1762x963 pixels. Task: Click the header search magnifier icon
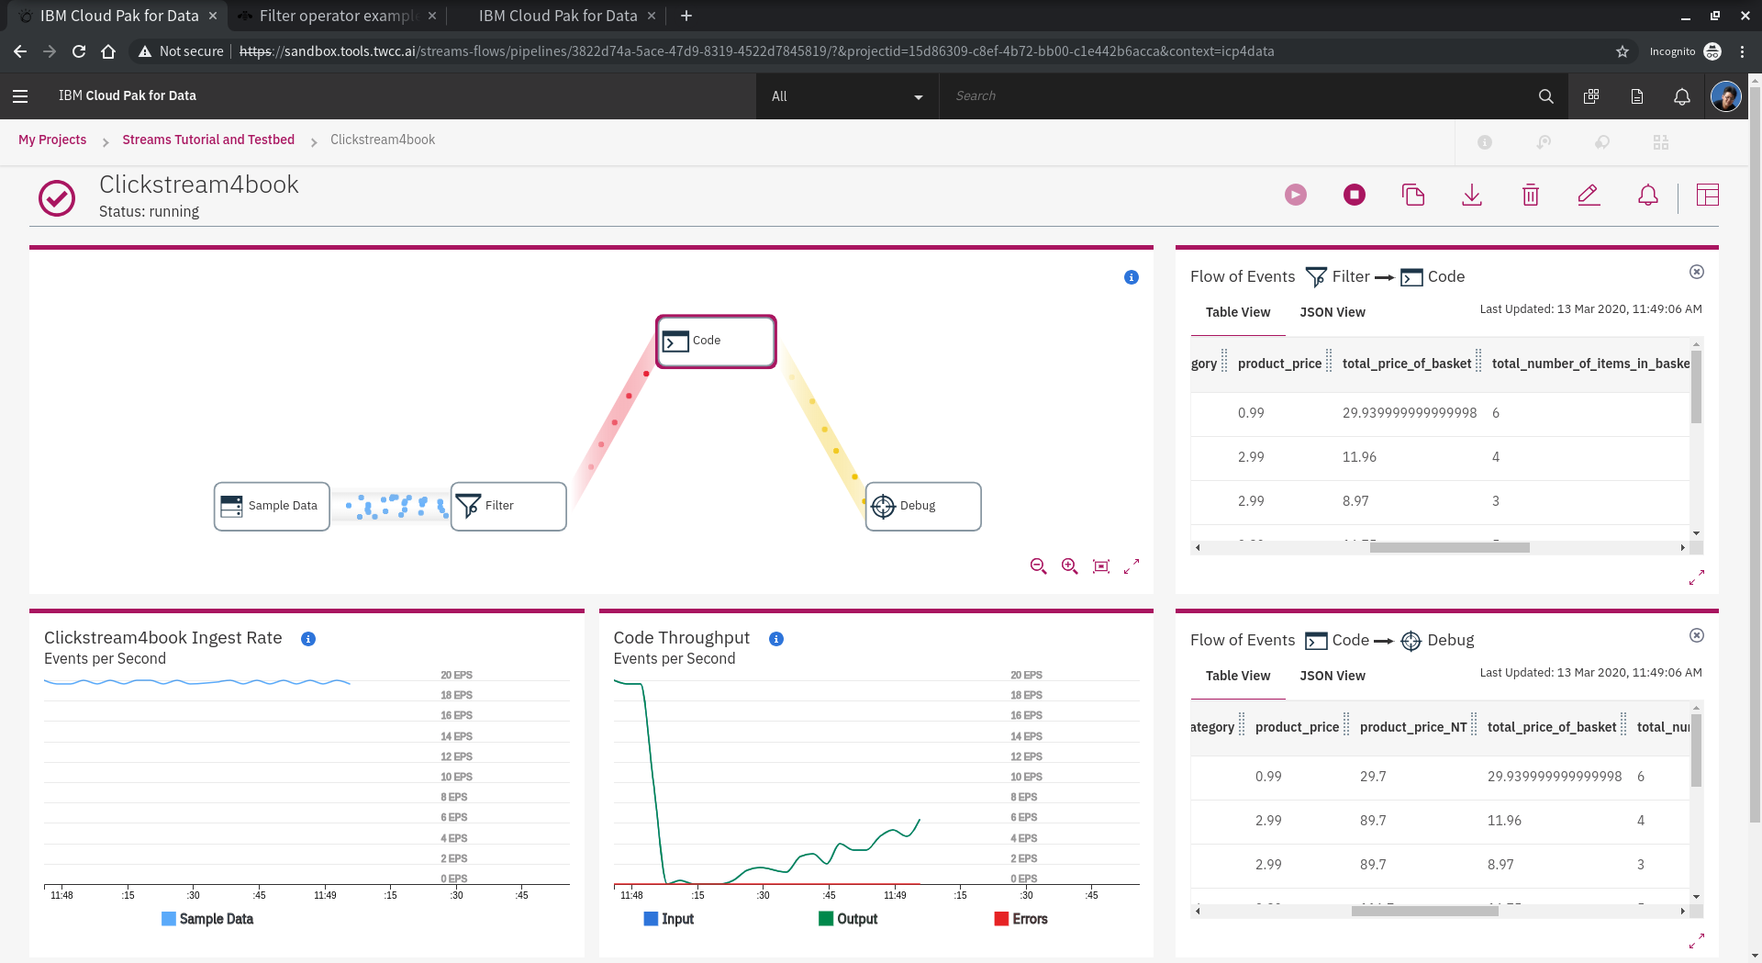click(1546, 96)
